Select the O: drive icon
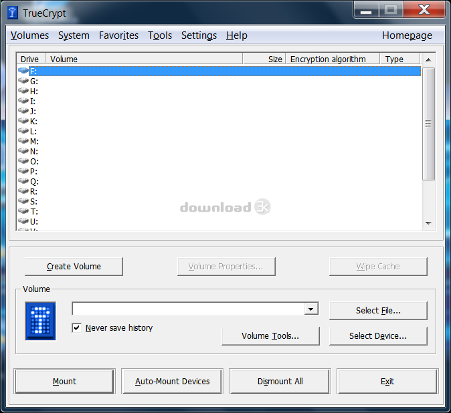The image size is (451, 413). pyautogui.click(x=23, y=160)
